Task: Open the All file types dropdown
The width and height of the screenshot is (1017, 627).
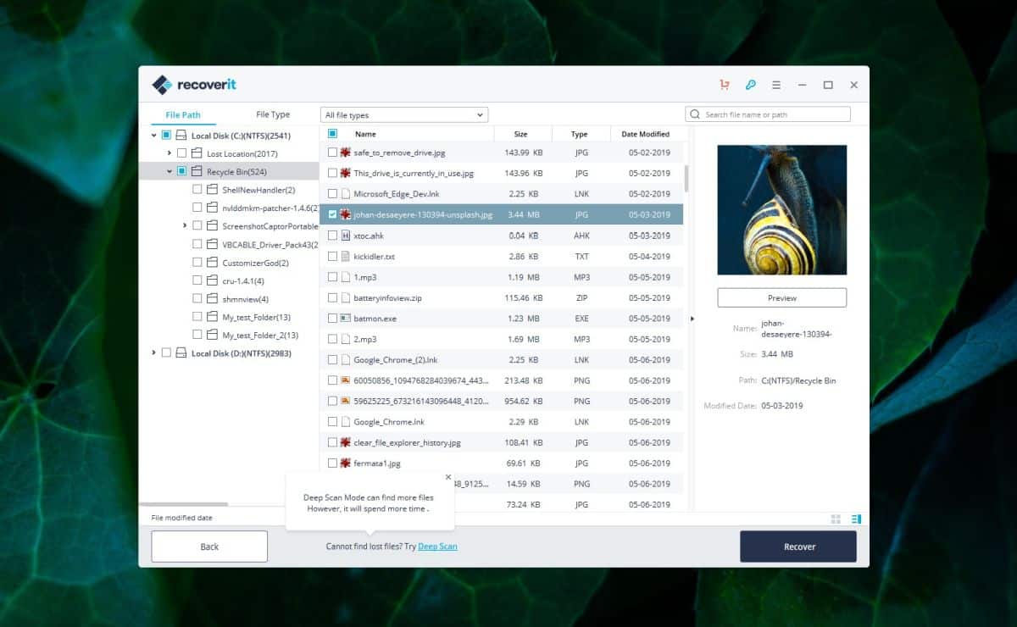Action: pos(404,114)
